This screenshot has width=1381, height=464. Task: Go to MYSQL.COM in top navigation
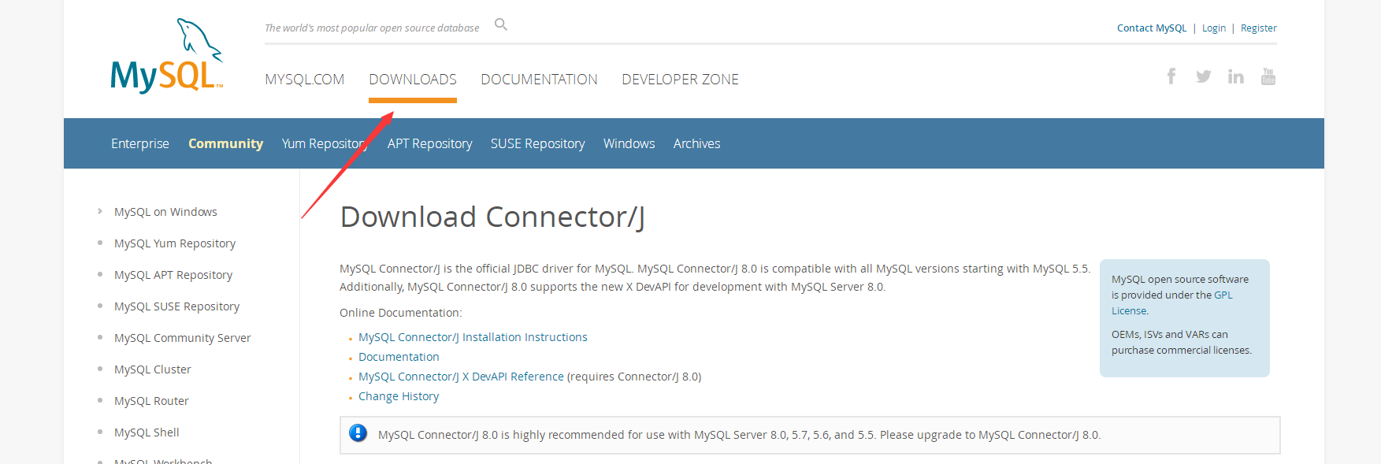tap(304, 80)
